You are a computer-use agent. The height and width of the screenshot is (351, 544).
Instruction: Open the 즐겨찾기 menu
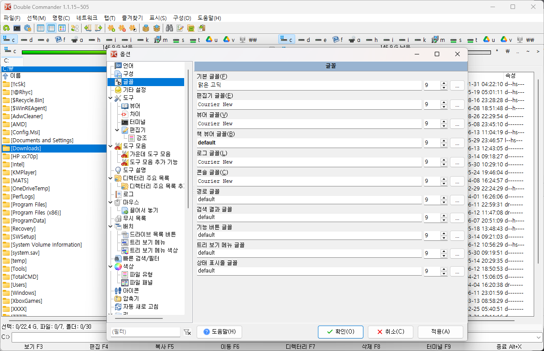pyautogui.click(x=132, y=18)
